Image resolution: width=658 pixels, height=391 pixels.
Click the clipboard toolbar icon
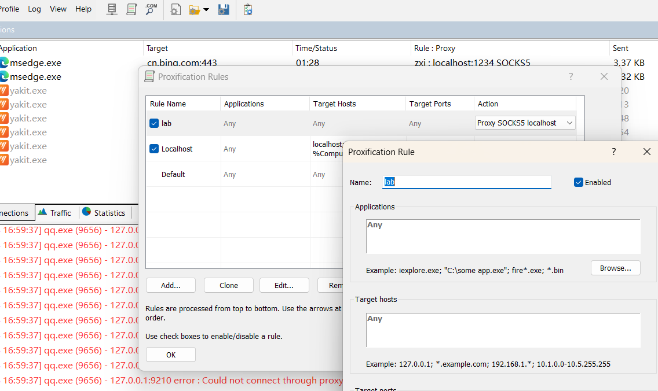(x=247, y=9)
